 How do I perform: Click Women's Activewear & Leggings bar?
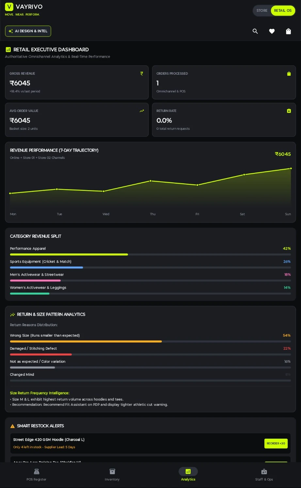point(150,294)
